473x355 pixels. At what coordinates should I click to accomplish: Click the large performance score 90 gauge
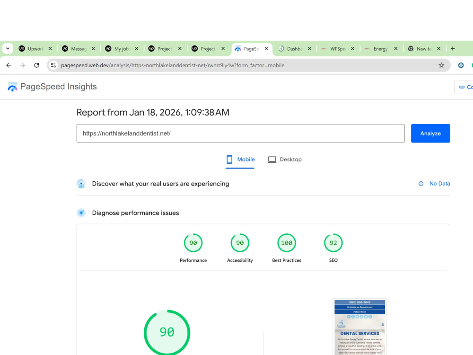pyautogui.click(x=167, y=332)
